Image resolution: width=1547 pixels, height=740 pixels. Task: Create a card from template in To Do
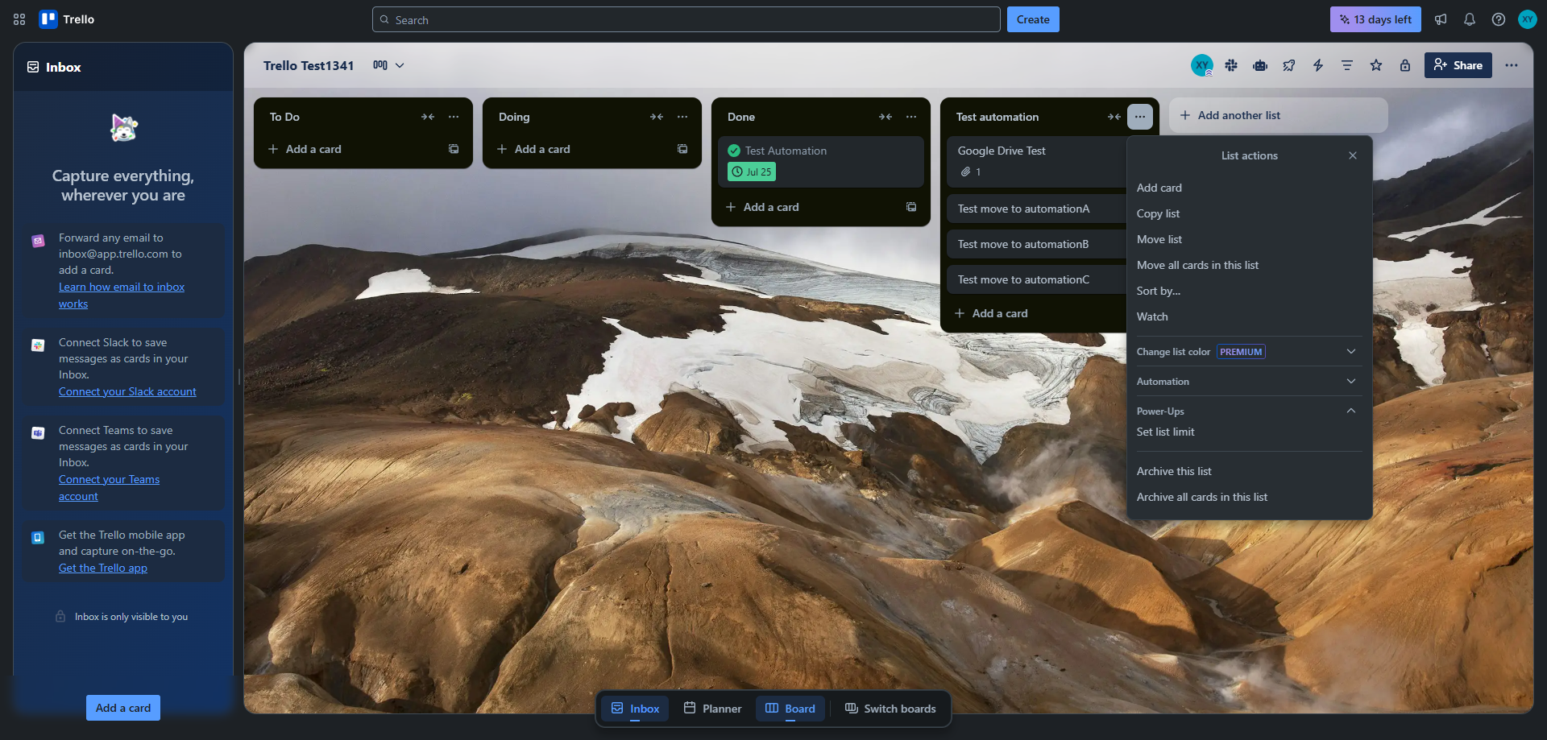pyautogui.click(x=454, y=149)
